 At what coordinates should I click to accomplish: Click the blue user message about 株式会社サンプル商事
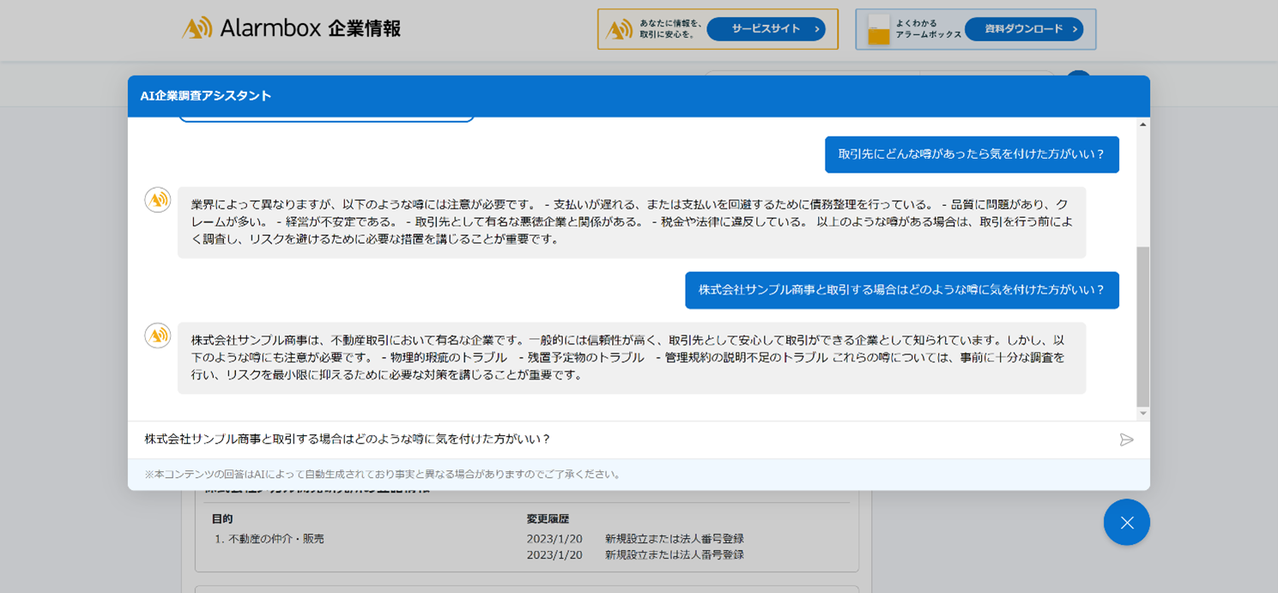[902, 290]
